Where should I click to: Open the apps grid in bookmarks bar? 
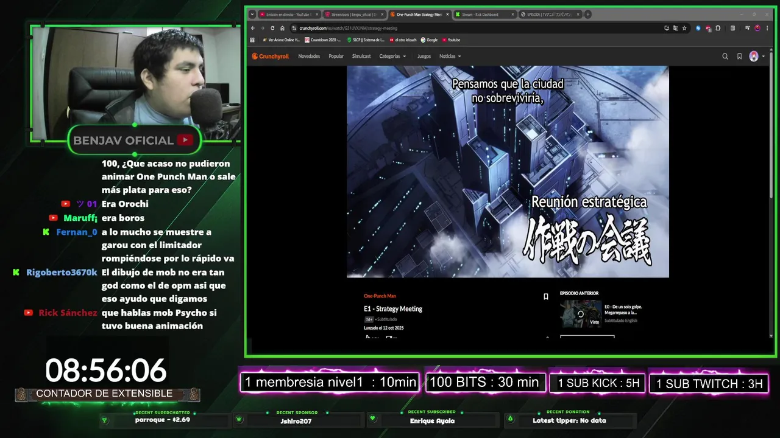[x=252, y=40]
